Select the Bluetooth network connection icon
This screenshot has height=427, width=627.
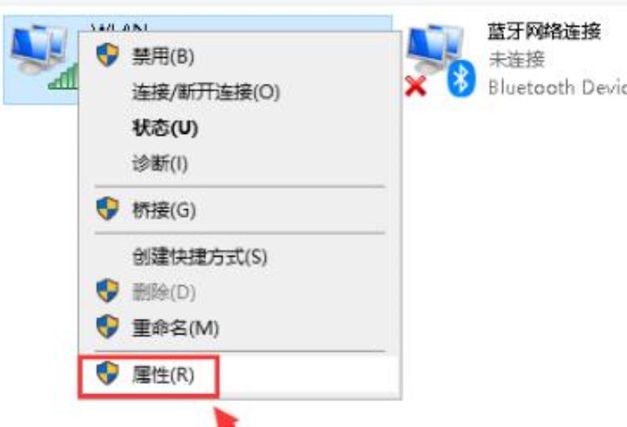click(435, 49)
